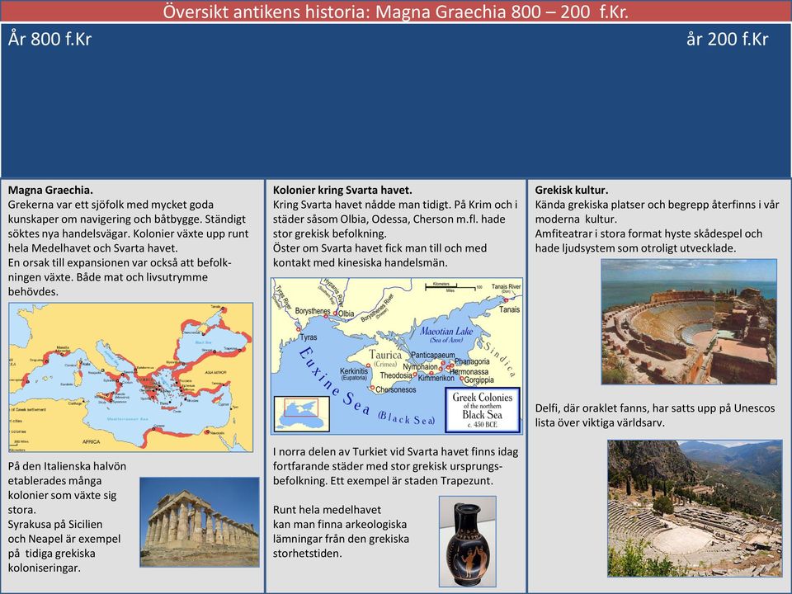This screenshot has width=792, height=594.
Task: Click the black Greek vase photo
Action: coord(467,541)
